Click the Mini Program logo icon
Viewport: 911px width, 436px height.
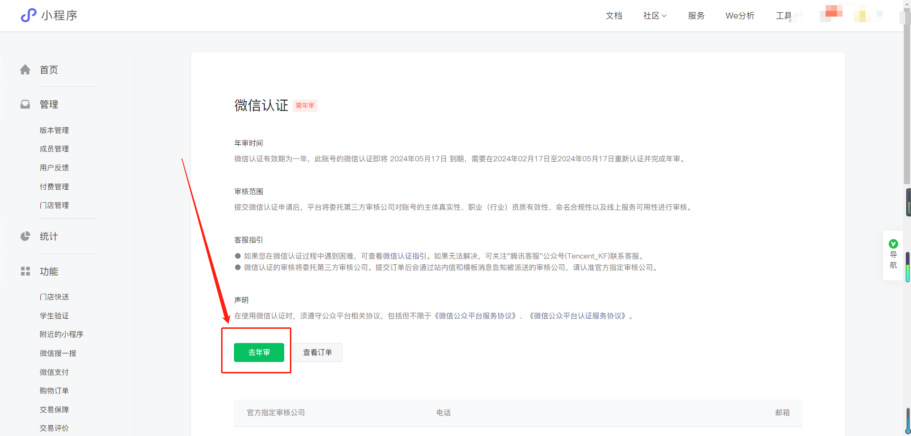(x=28, y=15)
